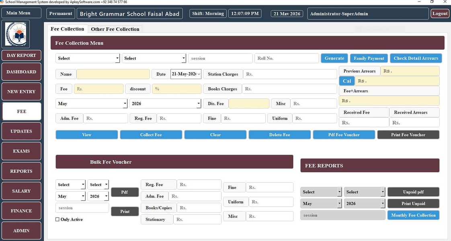Screen dimensions: 451x241
Task: Click Print button in Bulk Fee Voucher
Action: tap(125, 211)
